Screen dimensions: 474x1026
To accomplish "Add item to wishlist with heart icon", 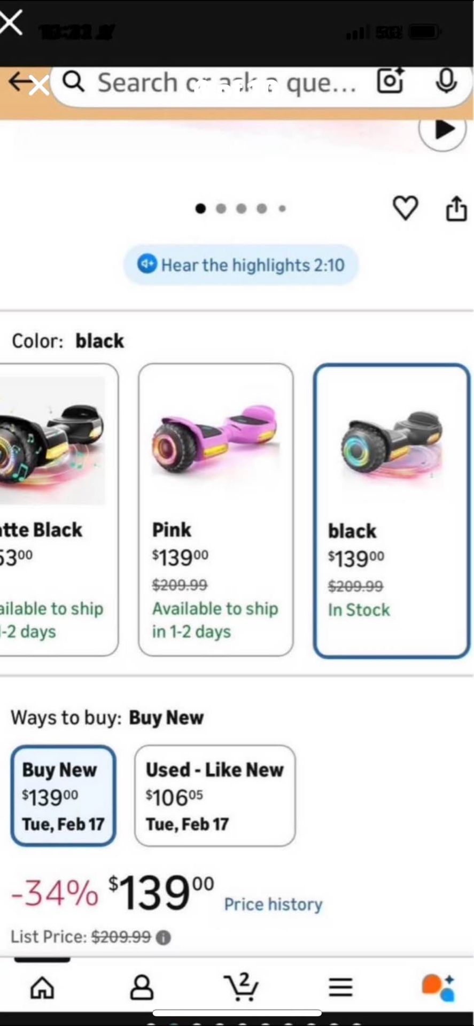I will coord(405,208).
